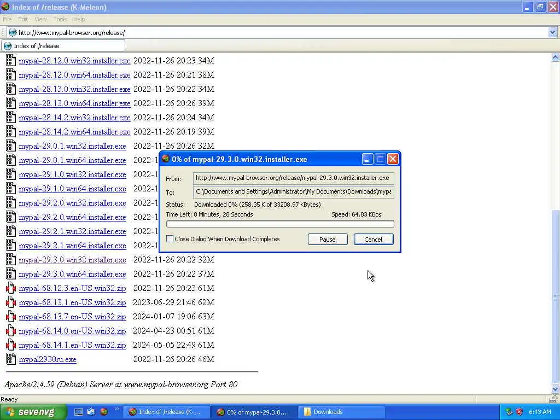
Task: Open the File menu
Action: (7, 19)
